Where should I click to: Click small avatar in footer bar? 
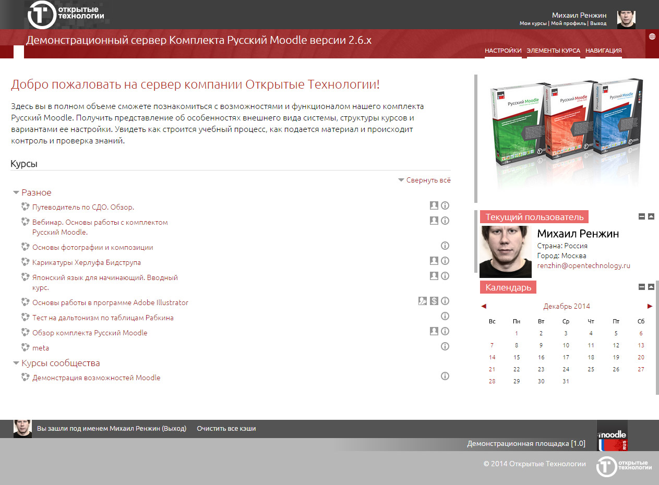click(x=22, y=429)
